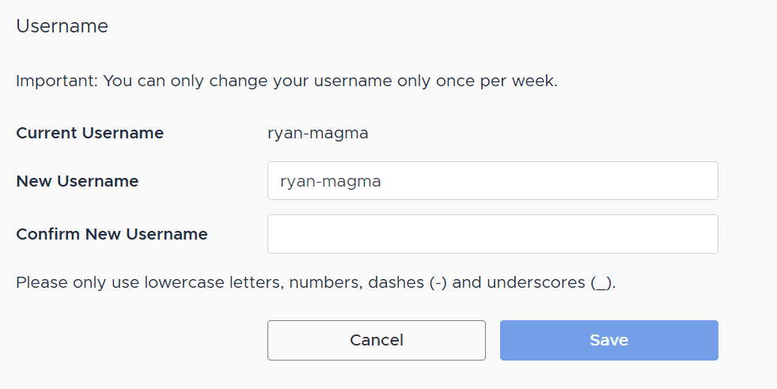The image size is (777, 389).
Task: Place cursor in box containing ryan-magma
Action: coord(492,181)
